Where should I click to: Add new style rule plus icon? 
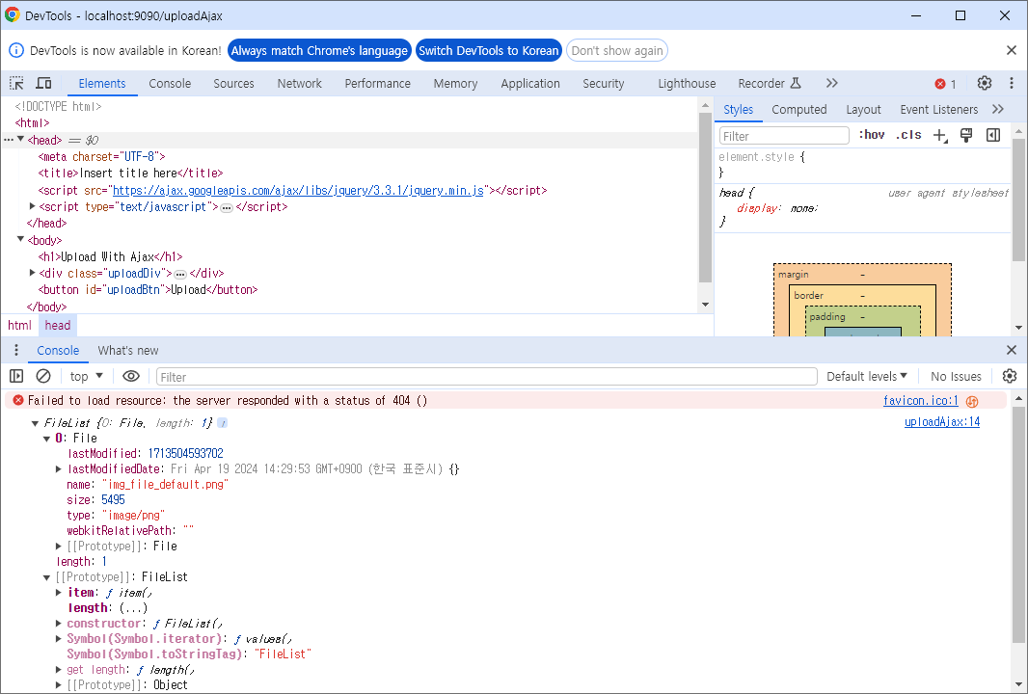[x=940, y=136]
